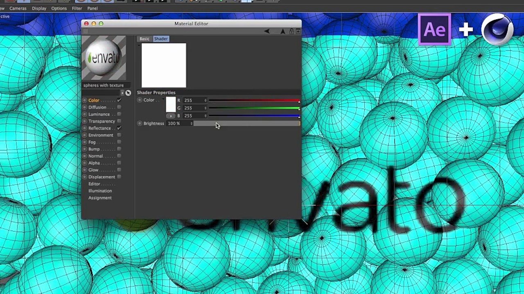
Task: Click the up arrow in Material Editor header
Action: tap(283, 31)
